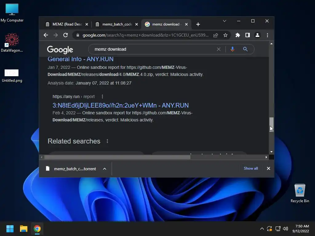Open a new tab with plus button
The image size is (315, 236).
(x=198, y=24)
